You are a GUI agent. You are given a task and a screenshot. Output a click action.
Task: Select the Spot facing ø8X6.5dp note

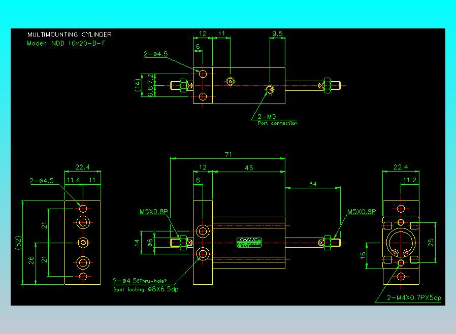point(146,289)
